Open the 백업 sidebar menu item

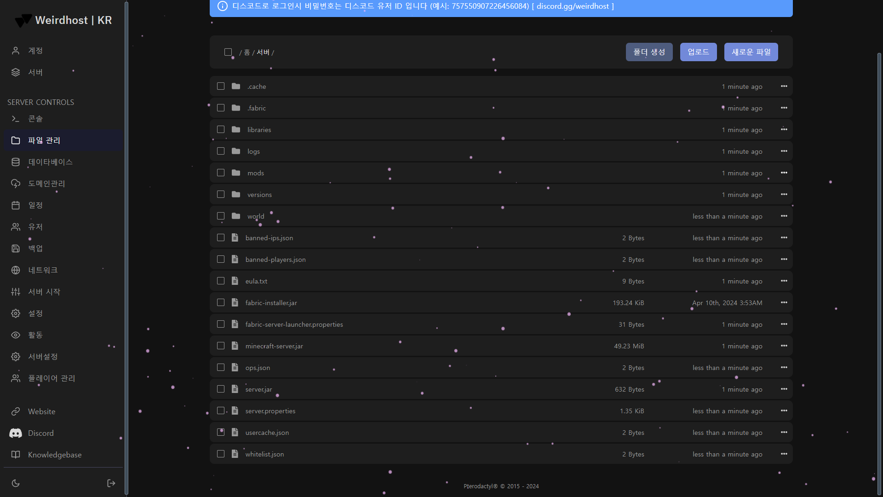pyautogui.click(x=35, y=248)
